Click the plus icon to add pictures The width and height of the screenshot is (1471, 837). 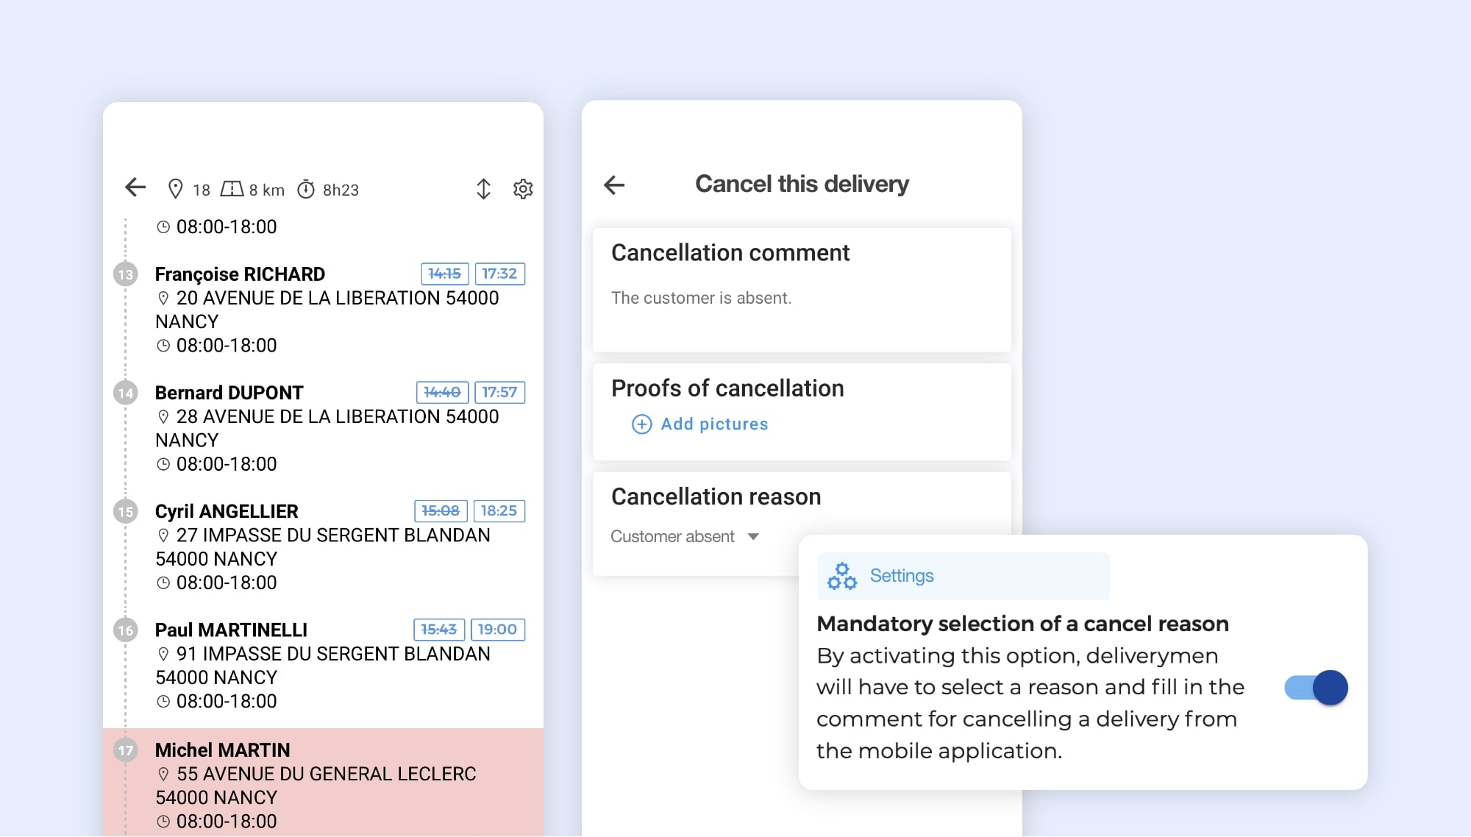click(x=641, y=424)
